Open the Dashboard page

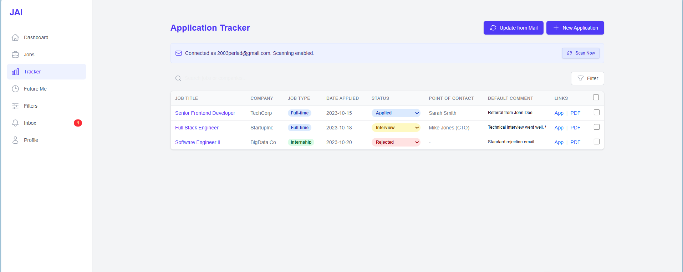coord(46,37)
